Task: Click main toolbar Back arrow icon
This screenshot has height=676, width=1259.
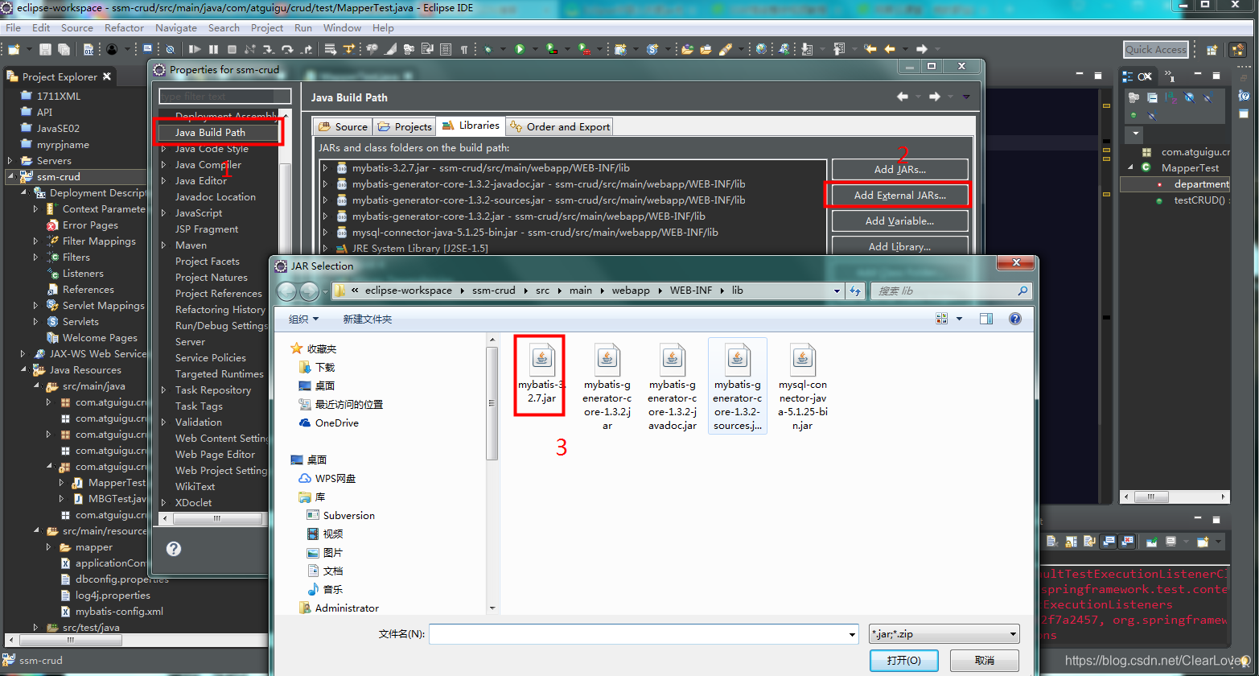Action: 889,49
